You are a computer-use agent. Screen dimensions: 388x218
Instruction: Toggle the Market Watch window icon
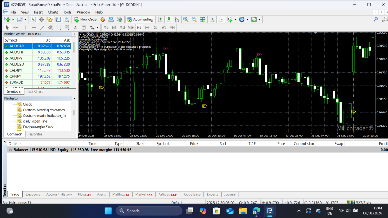pyautogui.click(x=33, y=19)
